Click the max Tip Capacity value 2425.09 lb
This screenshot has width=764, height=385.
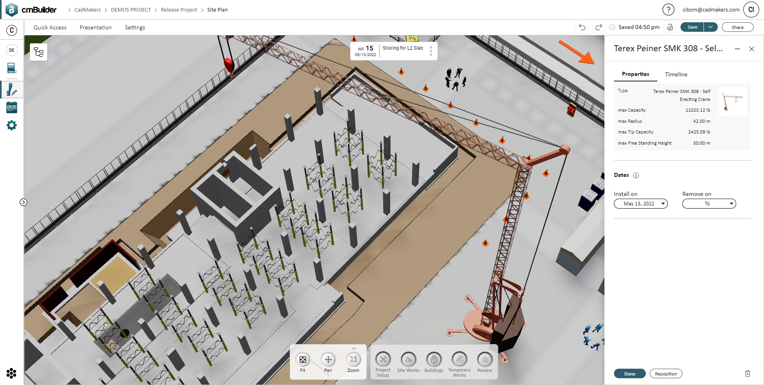pos(699,132)
